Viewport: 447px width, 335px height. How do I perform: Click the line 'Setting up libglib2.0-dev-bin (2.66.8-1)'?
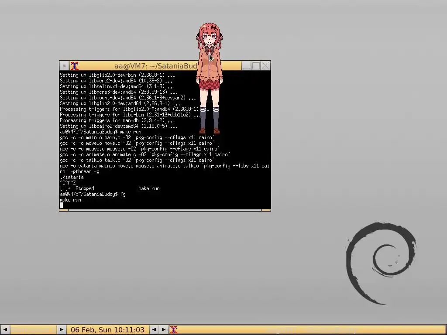point(117,75)
